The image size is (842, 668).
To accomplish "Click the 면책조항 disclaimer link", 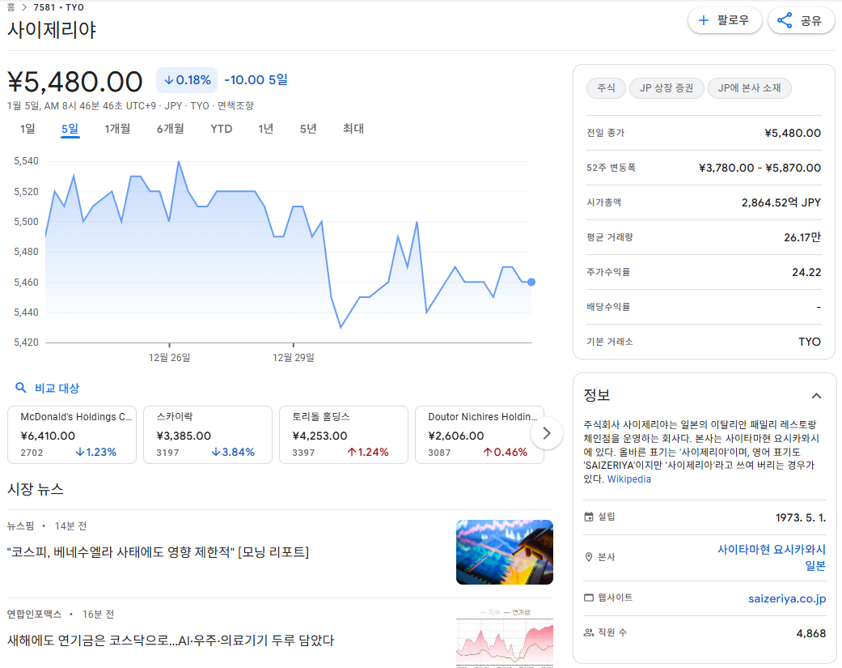I will click(x=235, y=105).
